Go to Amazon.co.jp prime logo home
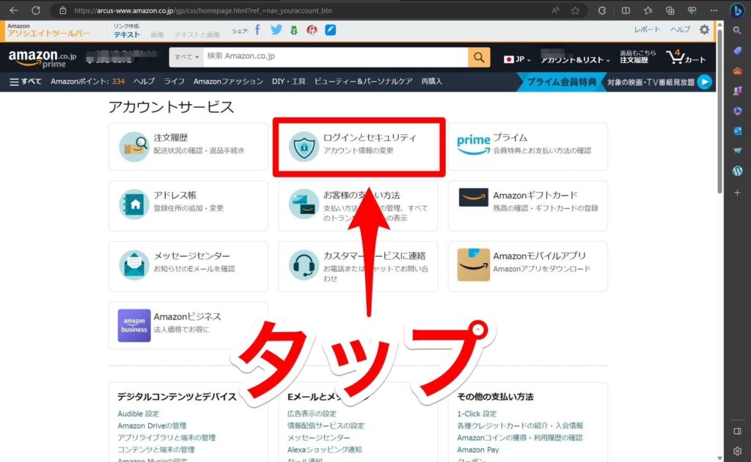 click(x=42, y=59)
